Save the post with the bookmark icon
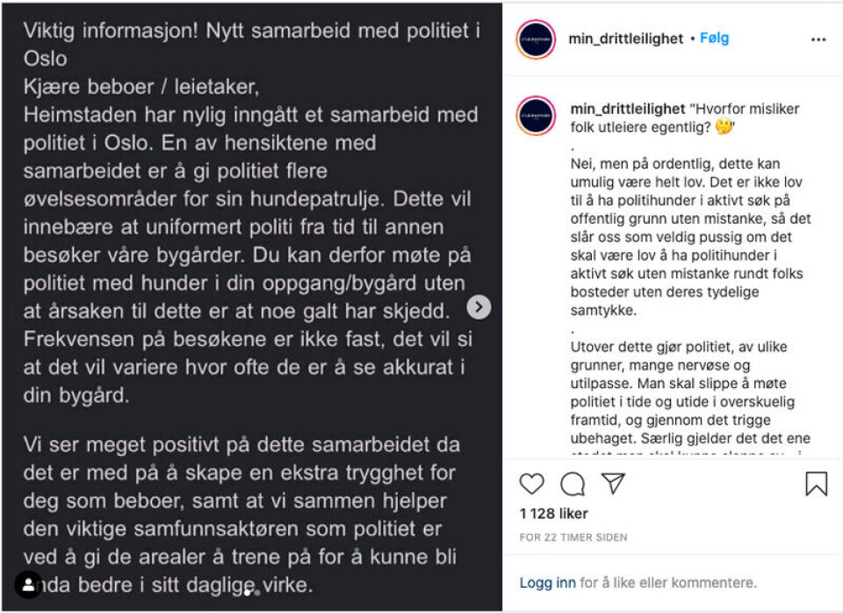 click(x=816, y=484)
